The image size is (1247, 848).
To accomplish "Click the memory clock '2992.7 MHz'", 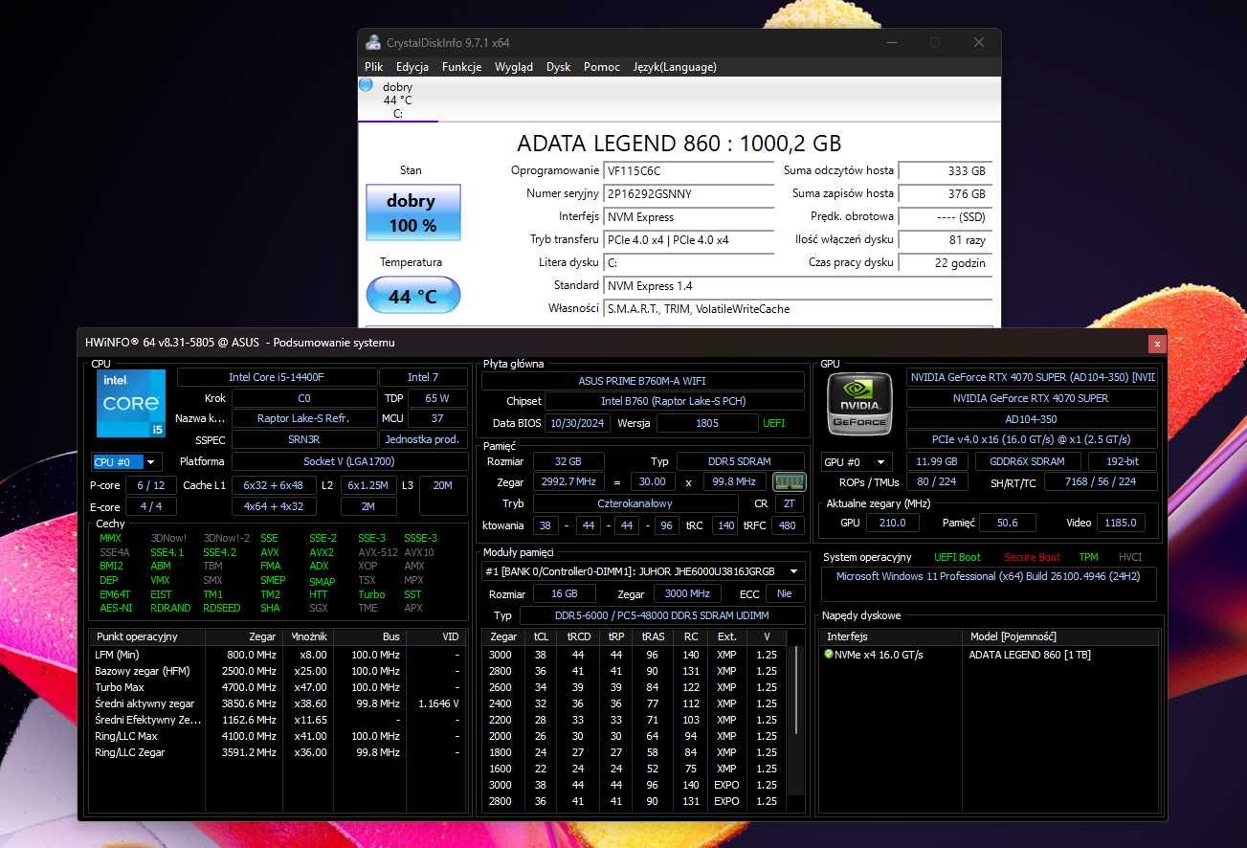I will pyautogui.click(x=569, y=481).
